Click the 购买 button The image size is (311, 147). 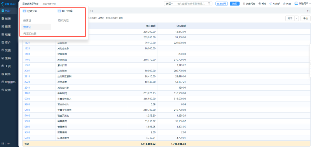tap(235, 3)
